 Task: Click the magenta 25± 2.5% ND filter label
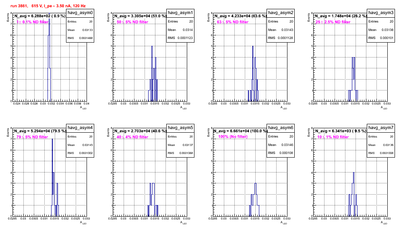333,22
